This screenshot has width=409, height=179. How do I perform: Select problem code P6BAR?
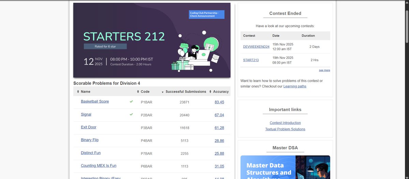(x=147, y=166)
